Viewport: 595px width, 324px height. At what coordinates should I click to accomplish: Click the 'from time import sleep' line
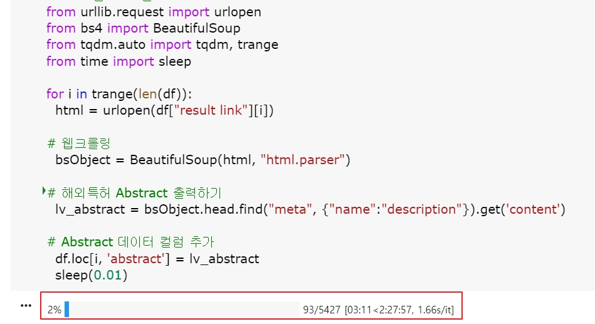point(118,61)
